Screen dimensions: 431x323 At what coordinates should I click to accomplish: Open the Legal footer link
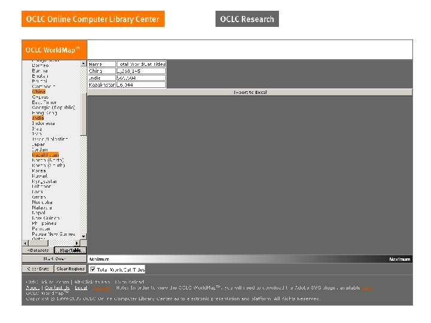tap(81, 288)
